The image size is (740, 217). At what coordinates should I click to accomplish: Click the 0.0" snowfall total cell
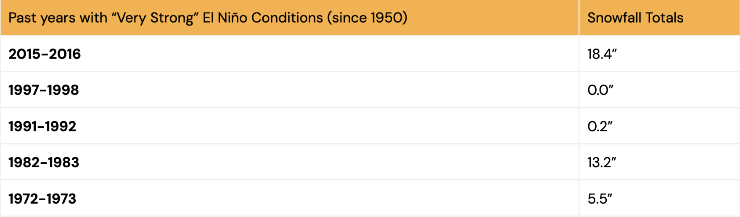600,90
